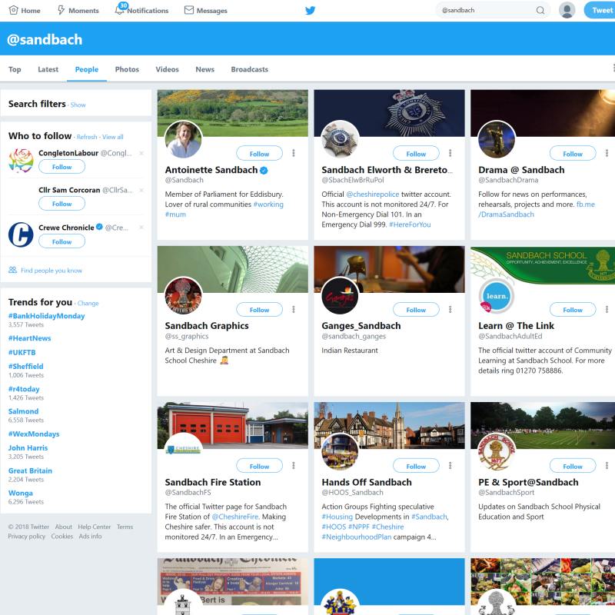The image size is (615, 615).
Task: Switch to the Photos tab
Action: coord(127,69)
